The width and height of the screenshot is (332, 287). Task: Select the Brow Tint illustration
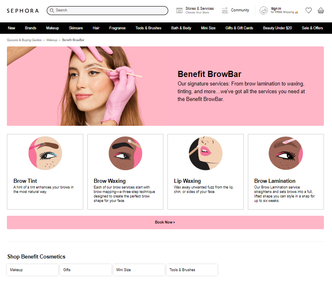click(x=45, y=153)
